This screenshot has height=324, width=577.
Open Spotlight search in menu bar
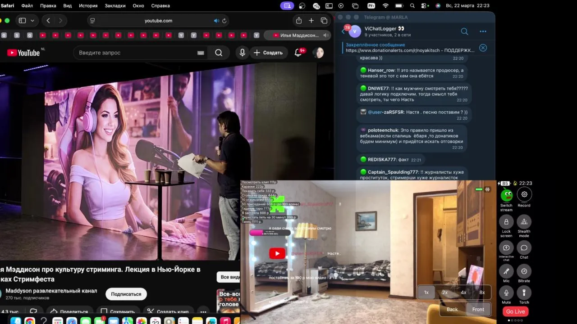point(412,6)
